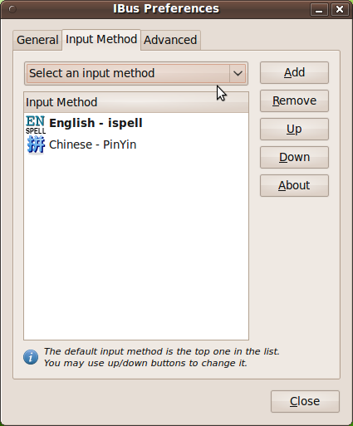Click the window menu circle in title bar

pos(12,9)
